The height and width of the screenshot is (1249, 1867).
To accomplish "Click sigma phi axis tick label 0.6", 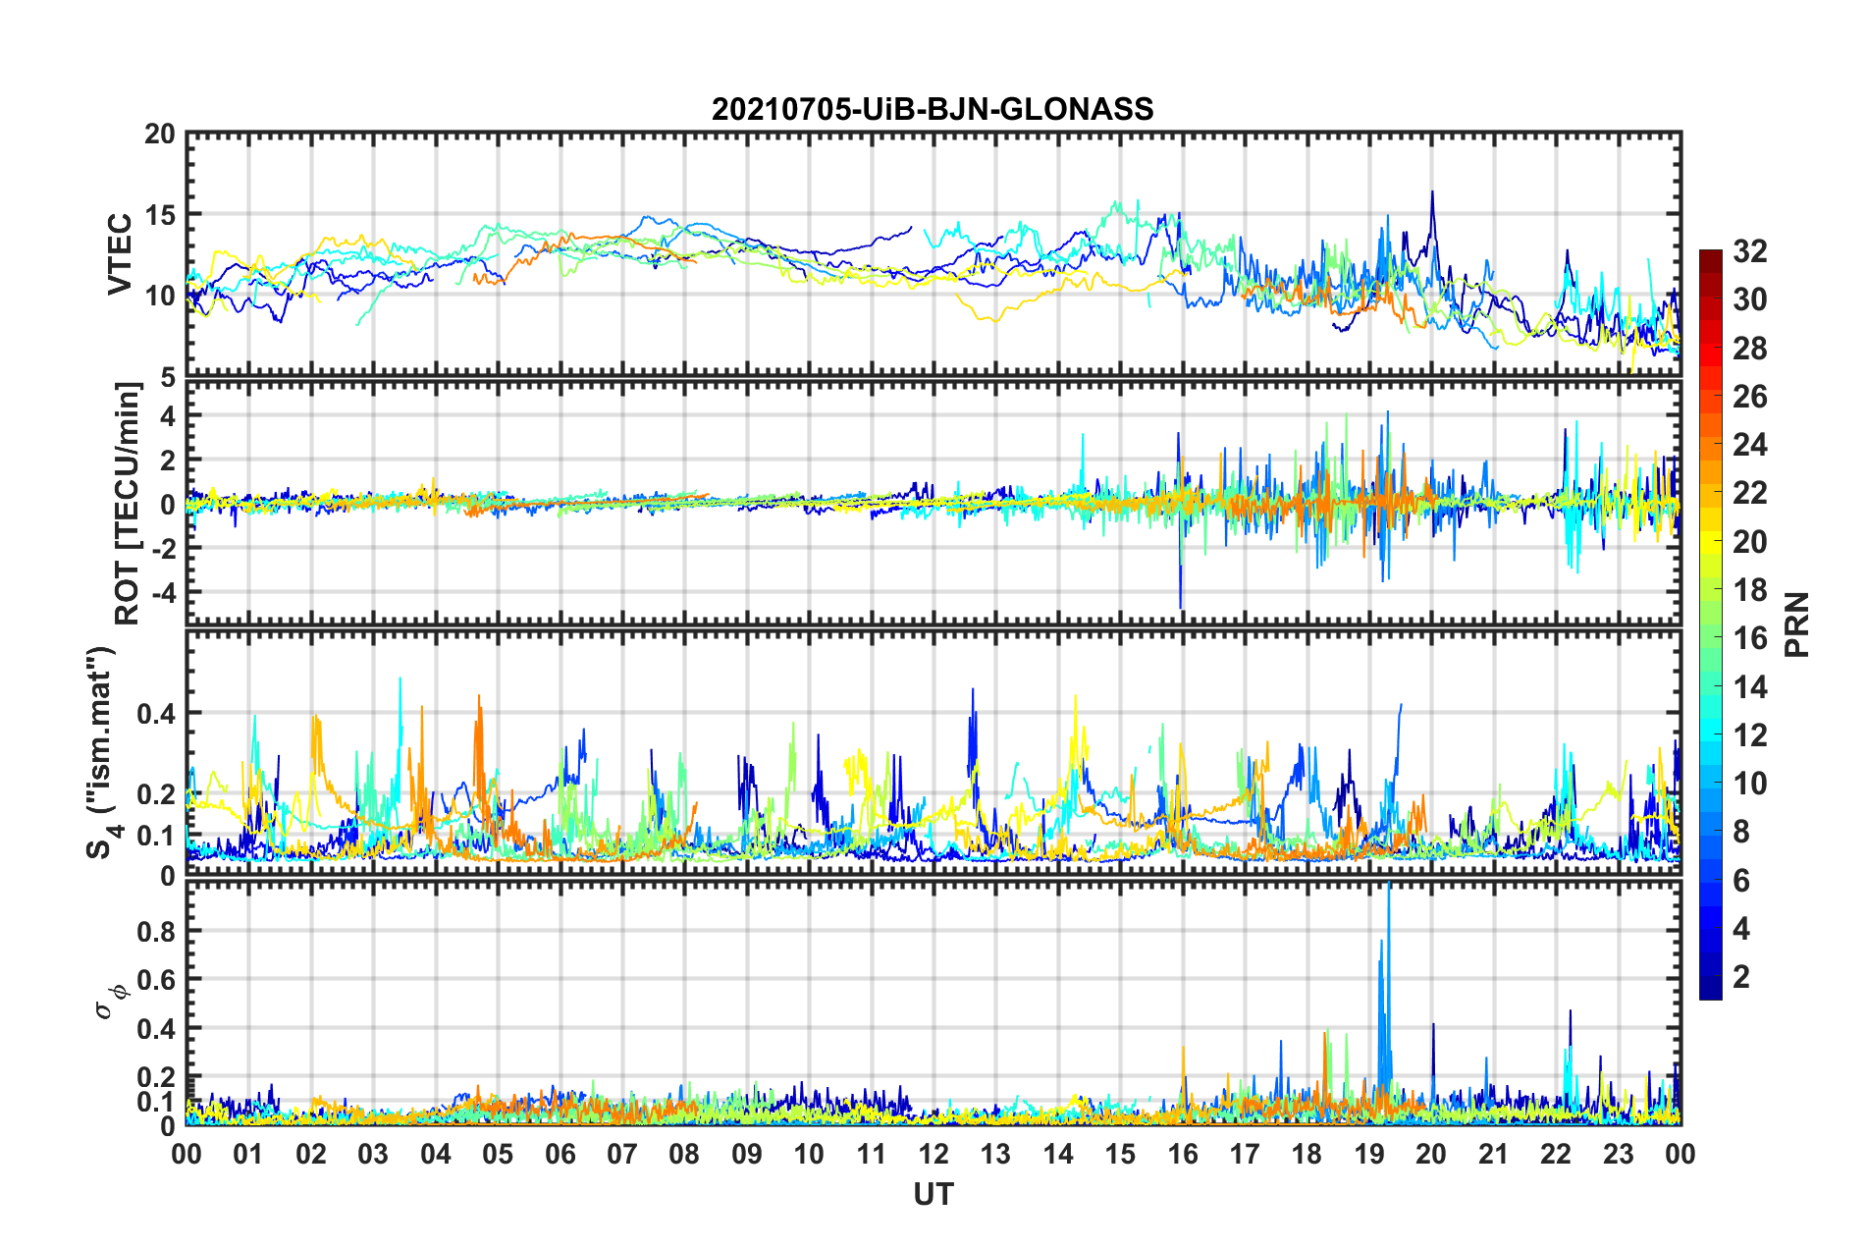I will tap(156, 980).
